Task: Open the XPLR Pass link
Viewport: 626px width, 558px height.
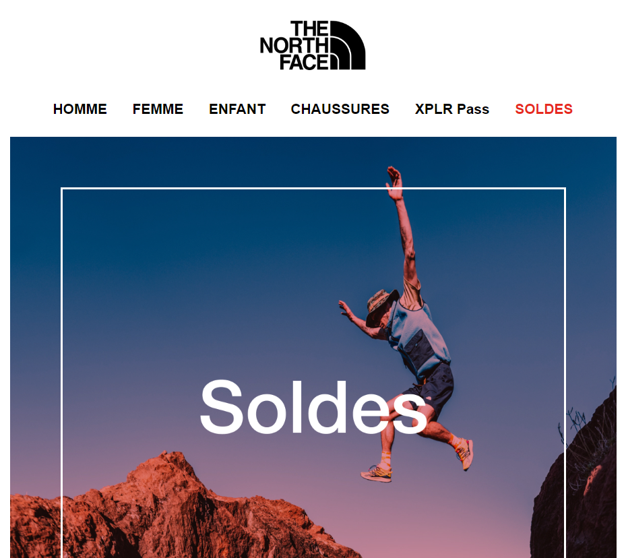Action: (452, 109)
